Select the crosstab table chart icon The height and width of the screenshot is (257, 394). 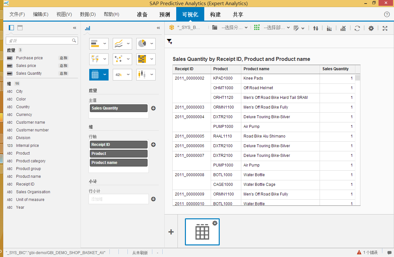[95, 75]
